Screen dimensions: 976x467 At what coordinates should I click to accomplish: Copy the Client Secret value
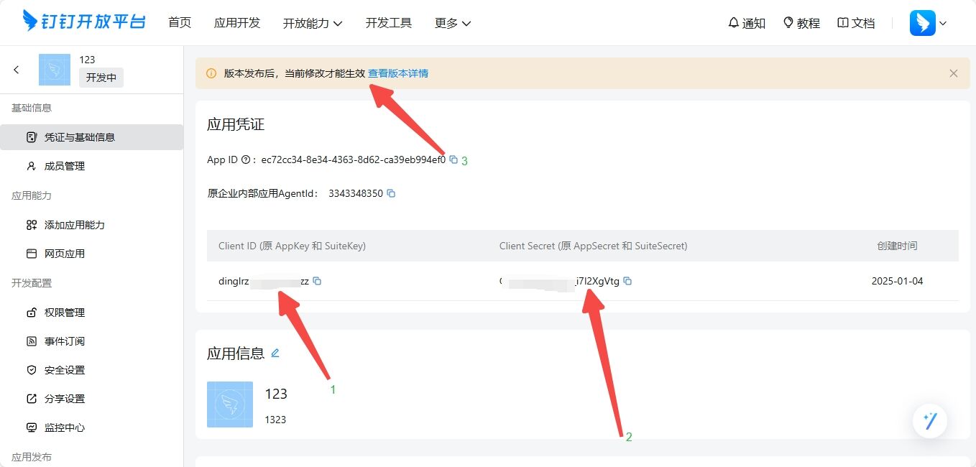(627, 282)
